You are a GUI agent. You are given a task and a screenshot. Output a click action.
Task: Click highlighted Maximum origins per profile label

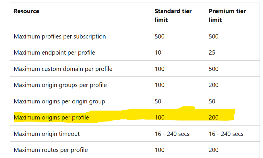(x=51, y=117)
